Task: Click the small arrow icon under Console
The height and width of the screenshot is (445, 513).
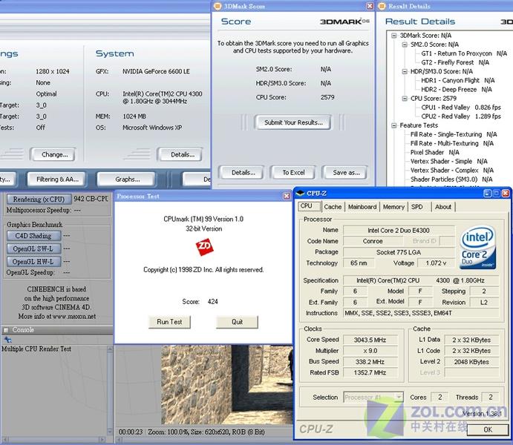Action: click(x=8, y=340)
